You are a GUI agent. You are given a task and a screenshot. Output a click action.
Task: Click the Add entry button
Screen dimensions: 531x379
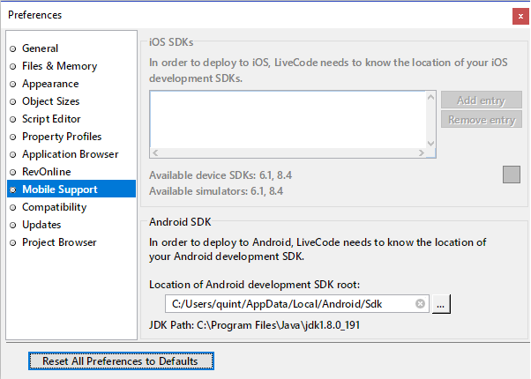point(481,100)
